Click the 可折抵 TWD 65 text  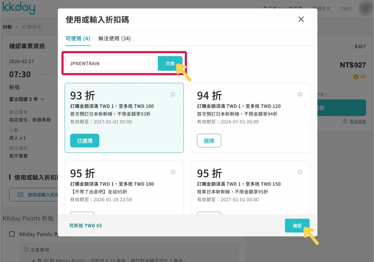(x=85, y=226)
